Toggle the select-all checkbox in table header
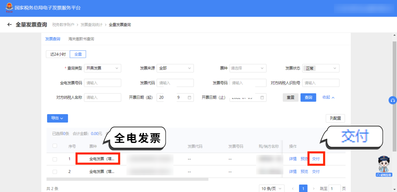This screenshot has height=192, width=397. click(x=55, y=146)
